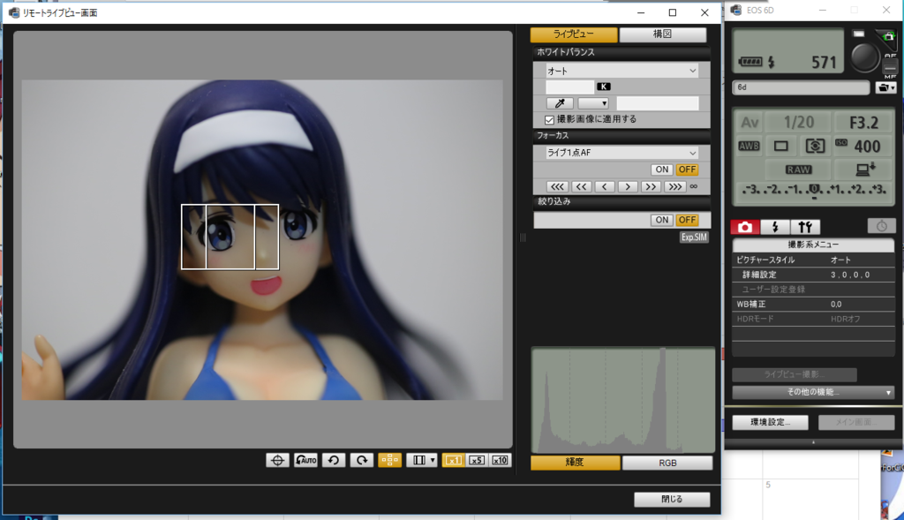Switch histogram to 輝度 tab

[x=576, y=463]
